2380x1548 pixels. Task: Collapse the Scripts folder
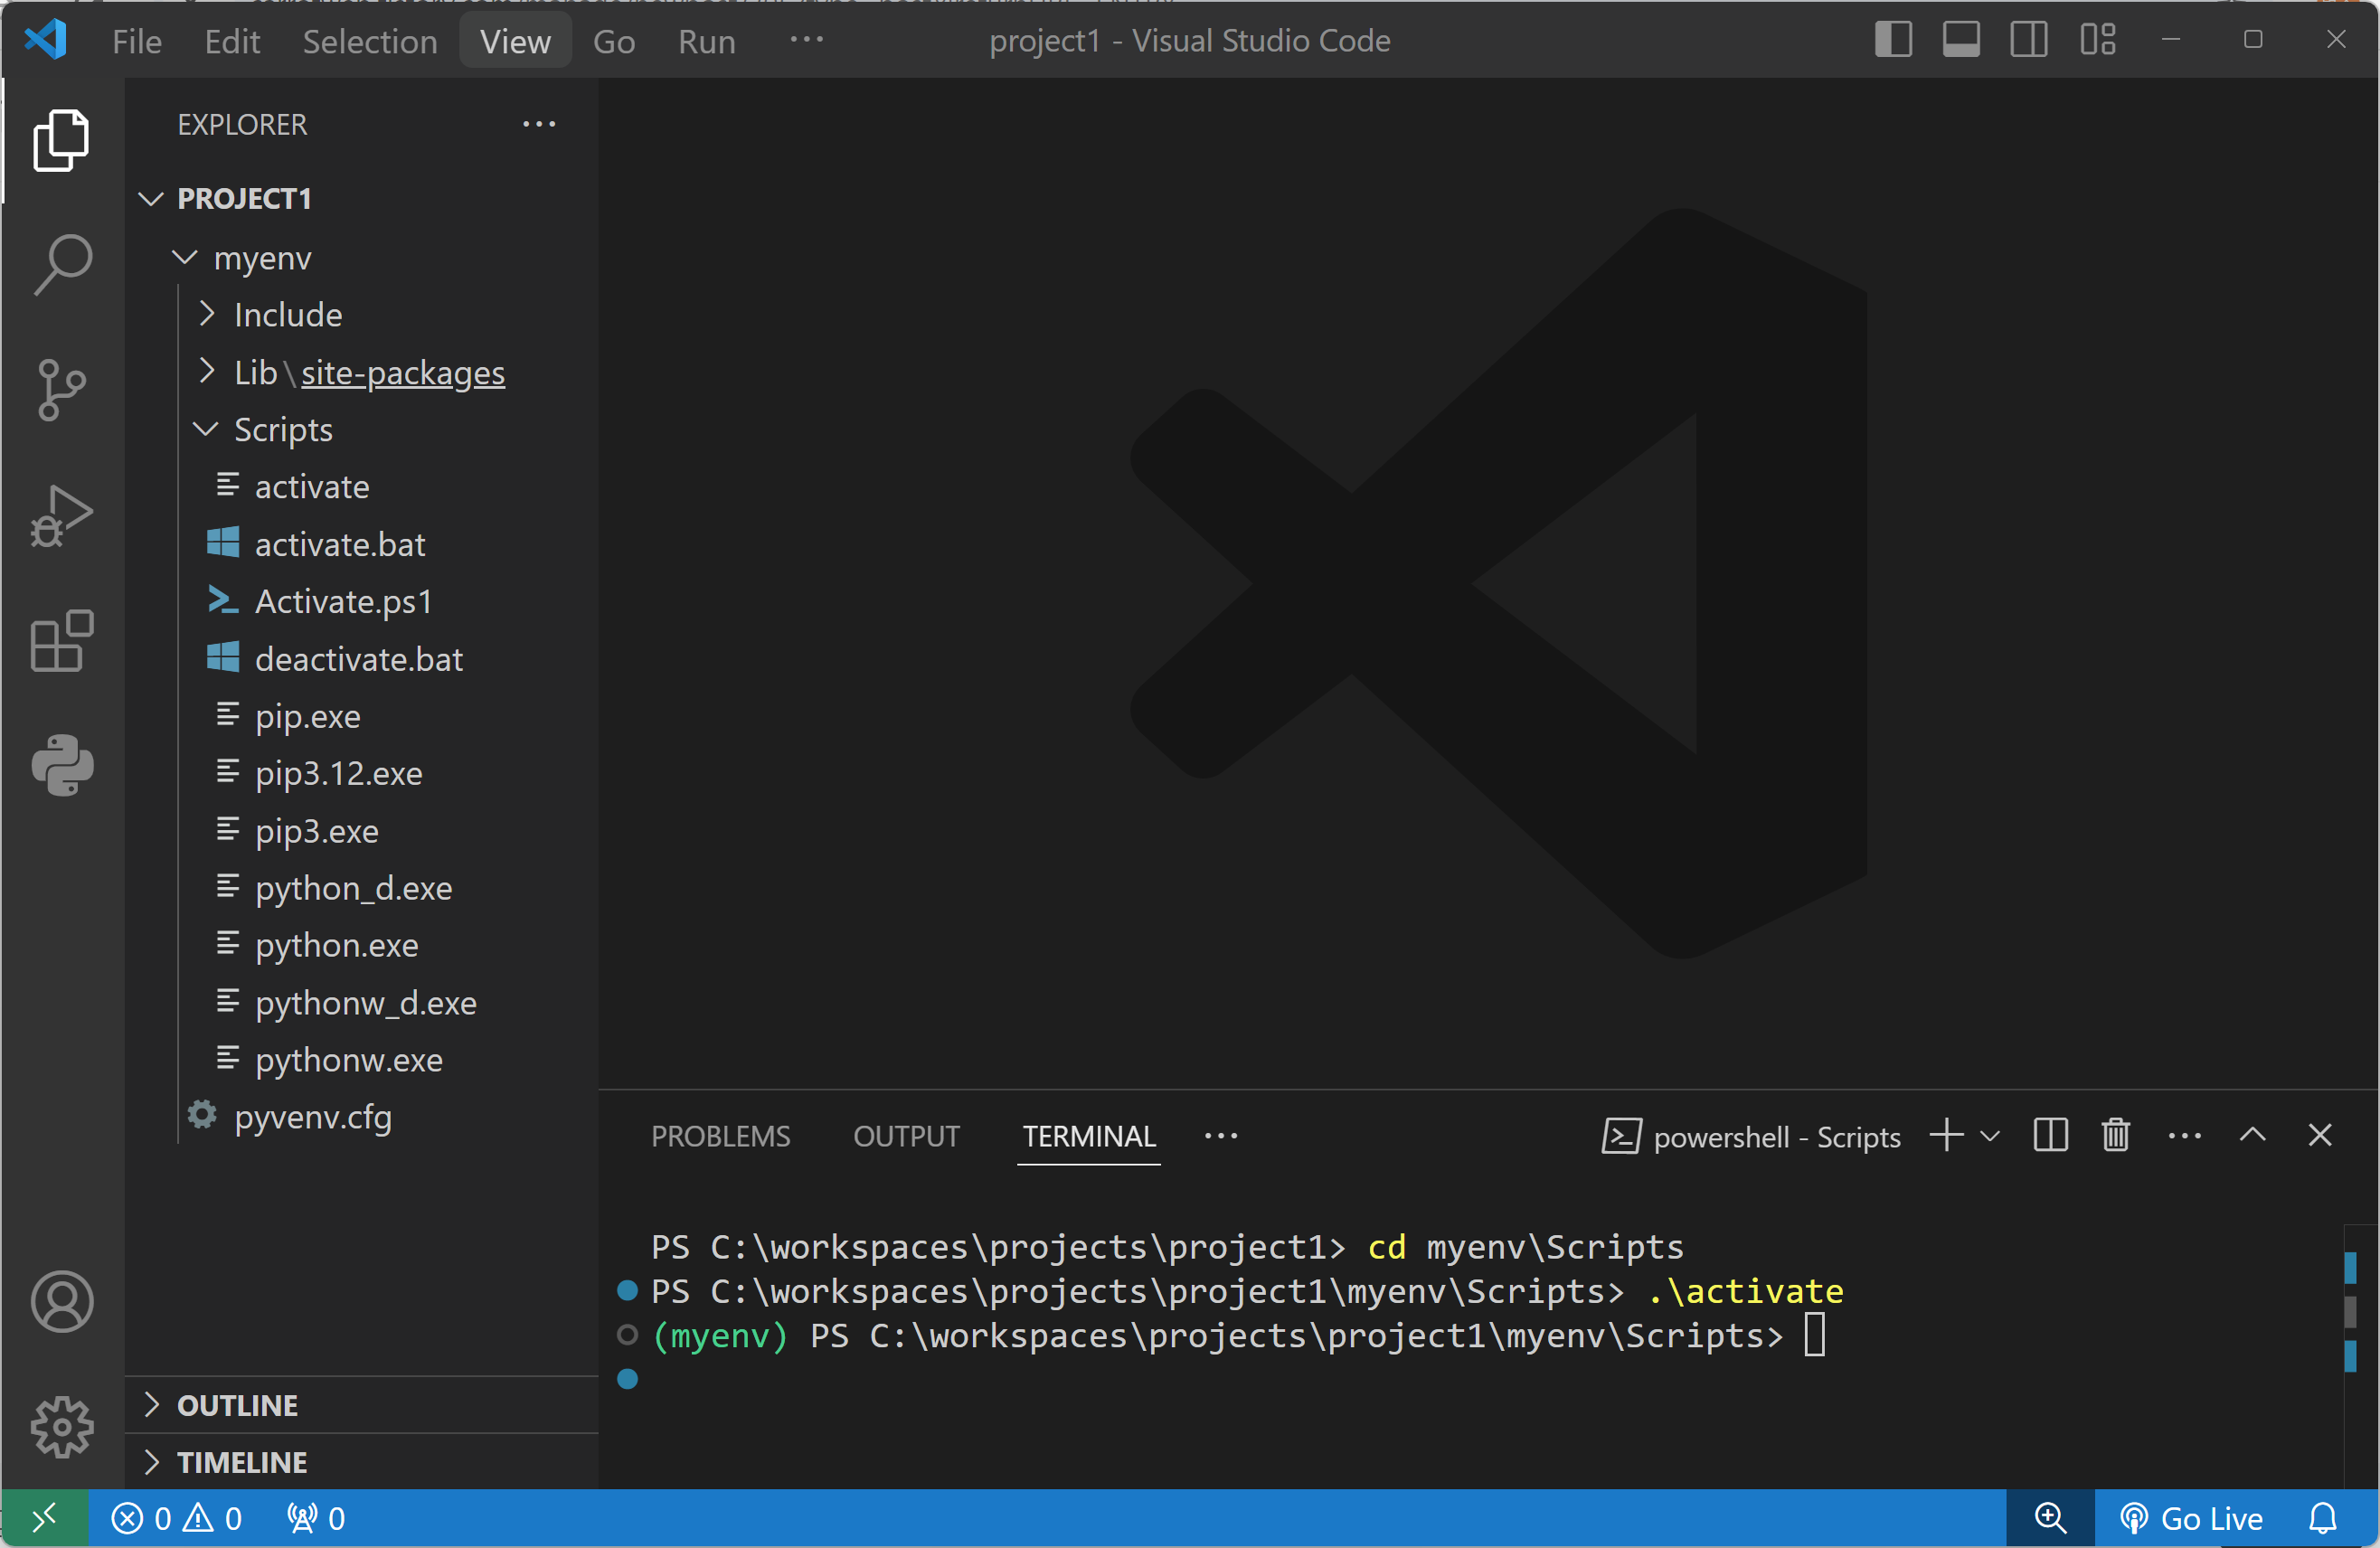(283, 430)
